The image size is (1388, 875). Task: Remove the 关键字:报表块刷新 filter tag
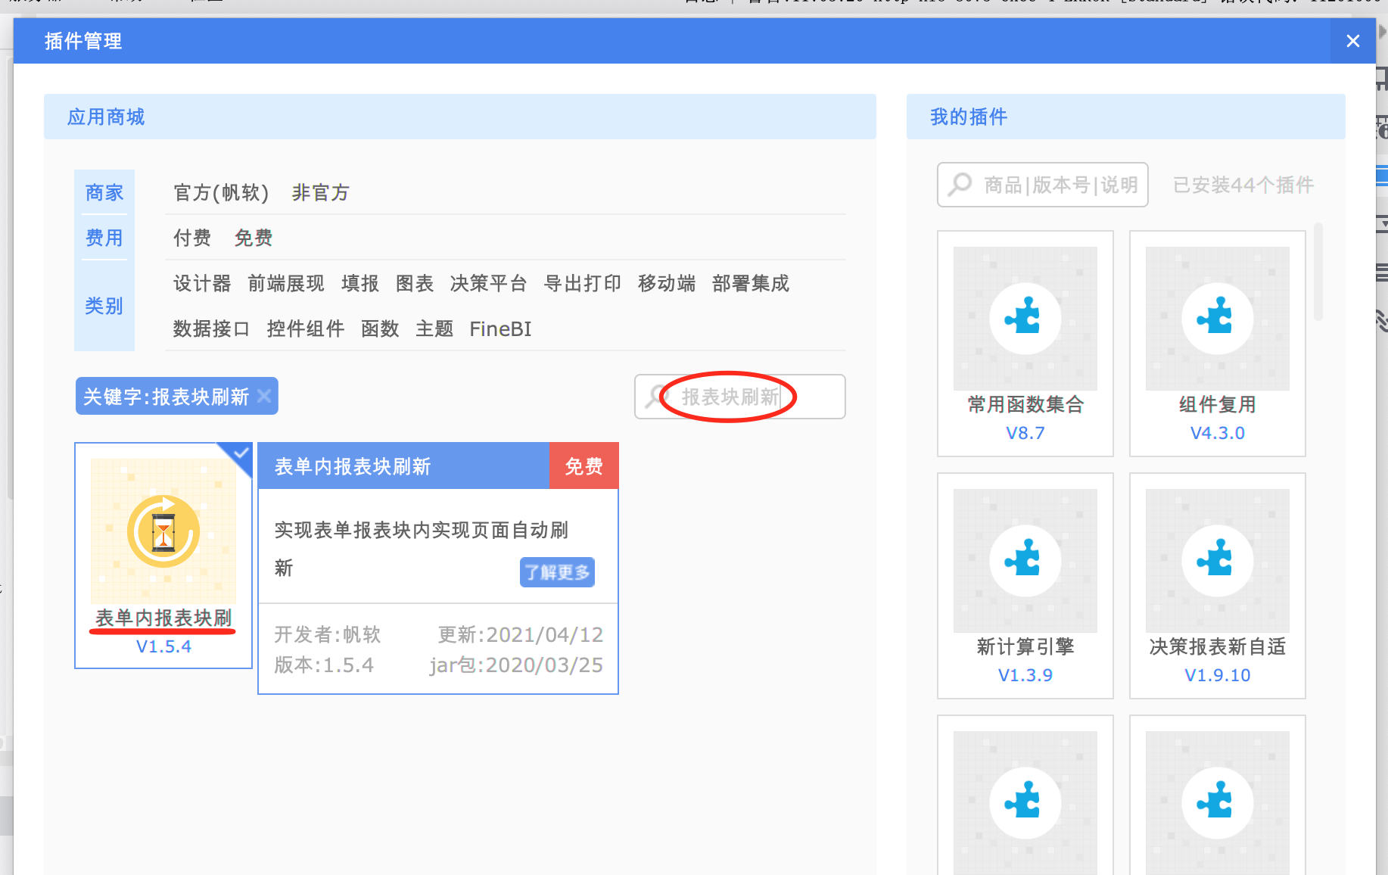coord(264,396)
